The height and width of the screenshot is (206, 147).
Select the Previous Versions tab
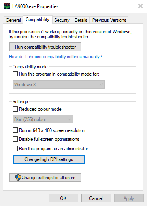click(x=109, y=20)
